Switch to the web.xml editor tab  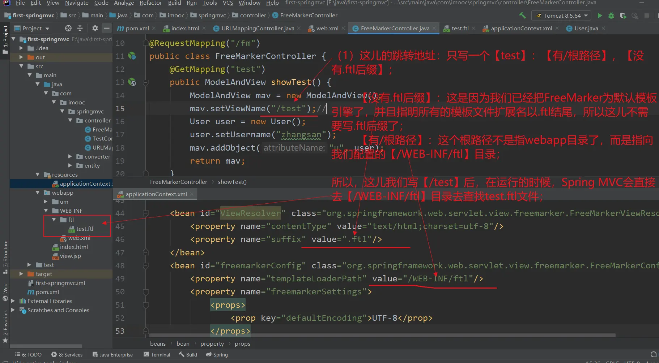click(327, 28)
